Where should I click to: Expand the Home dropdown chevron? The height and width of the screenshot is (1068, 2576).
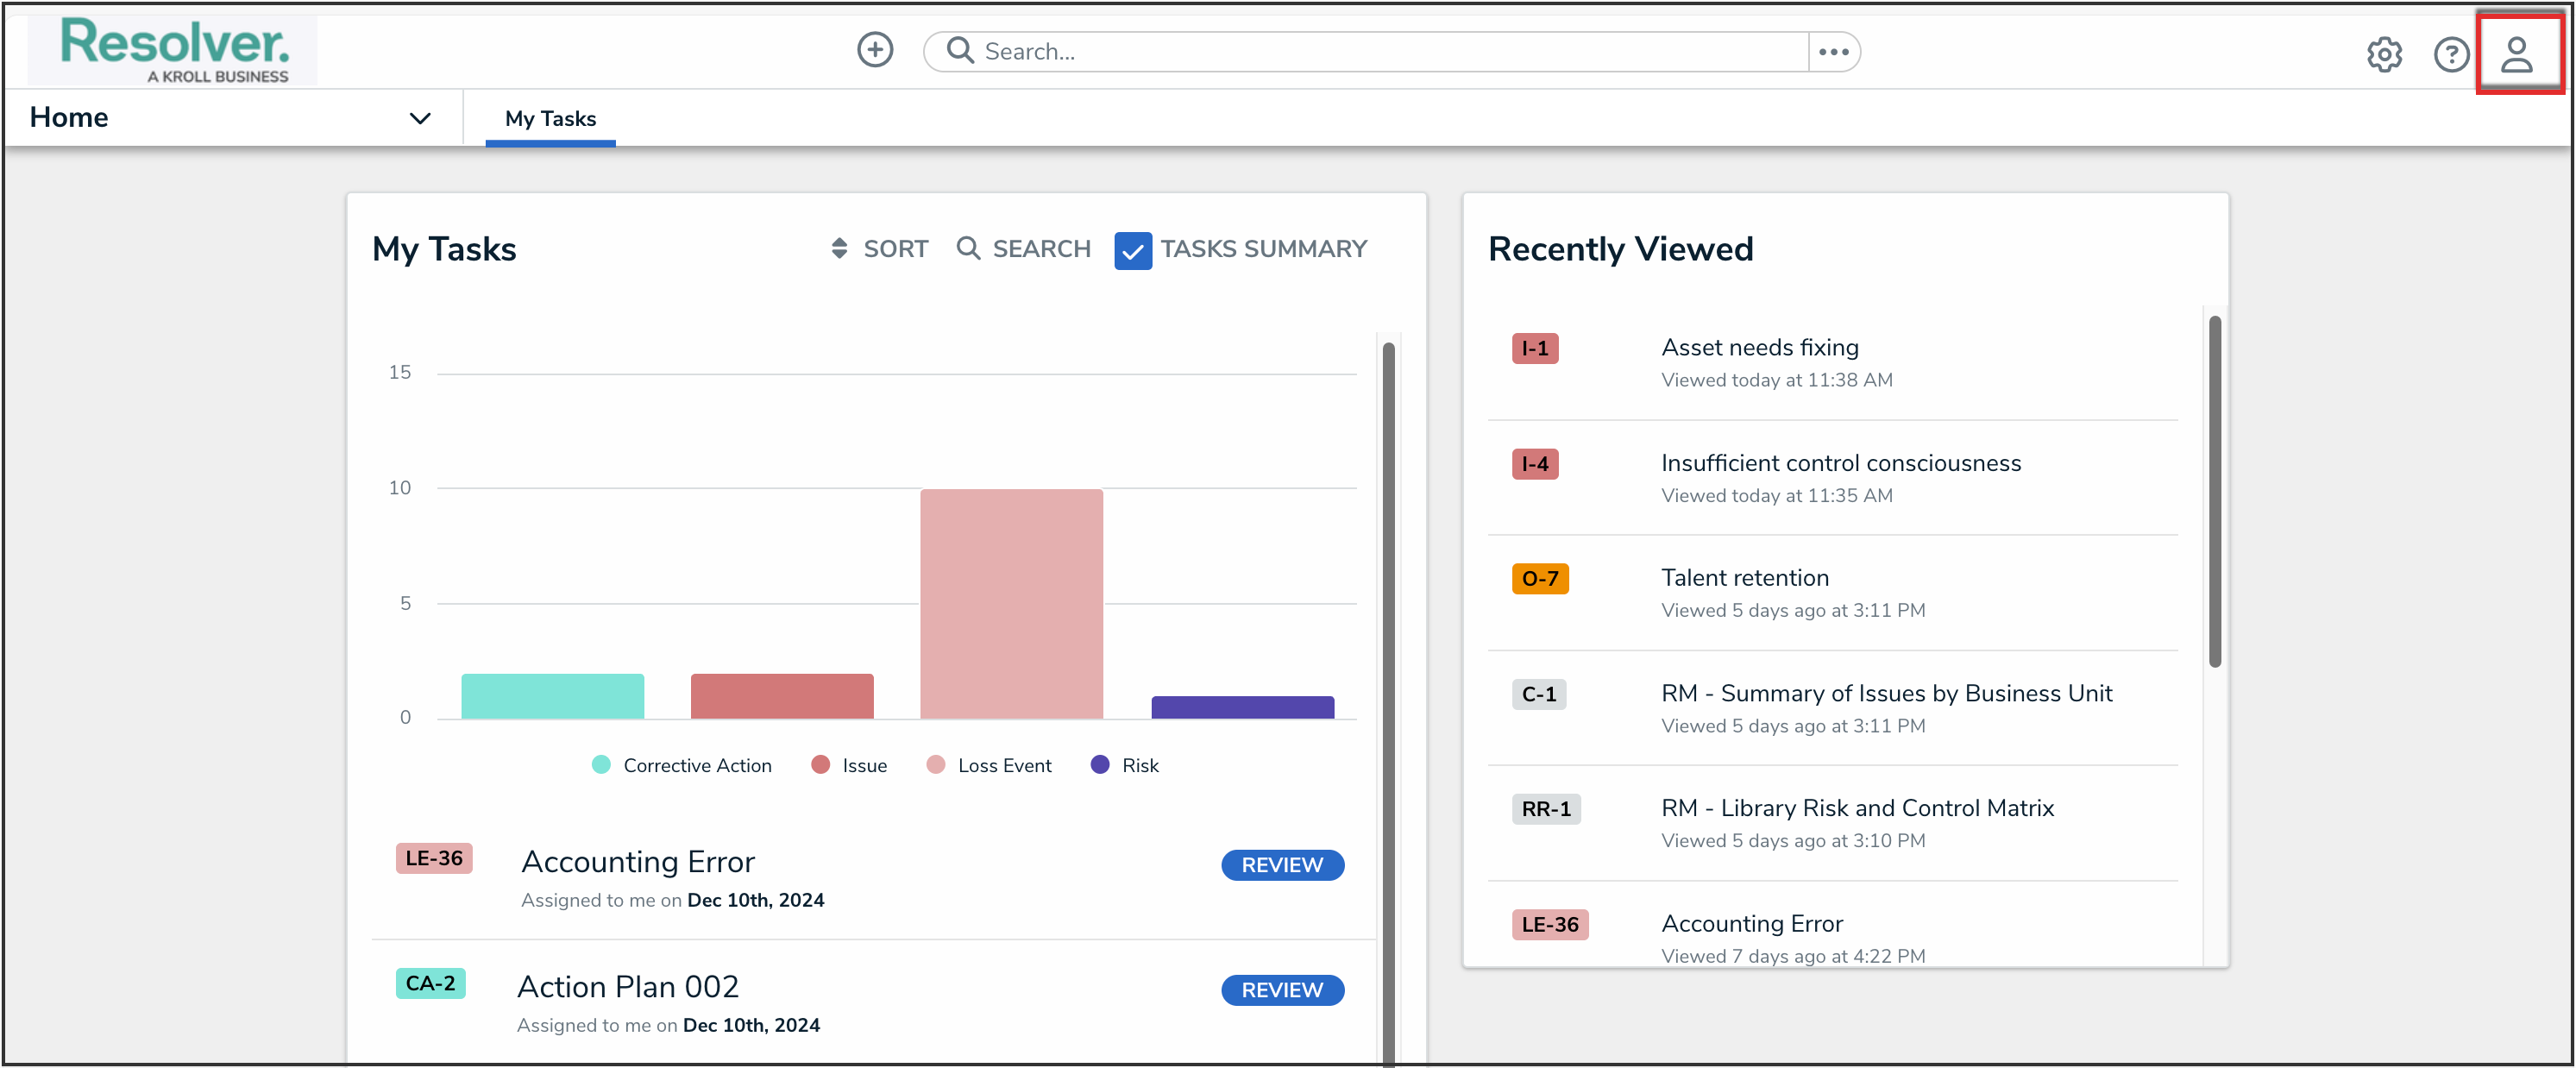point(420,118)
